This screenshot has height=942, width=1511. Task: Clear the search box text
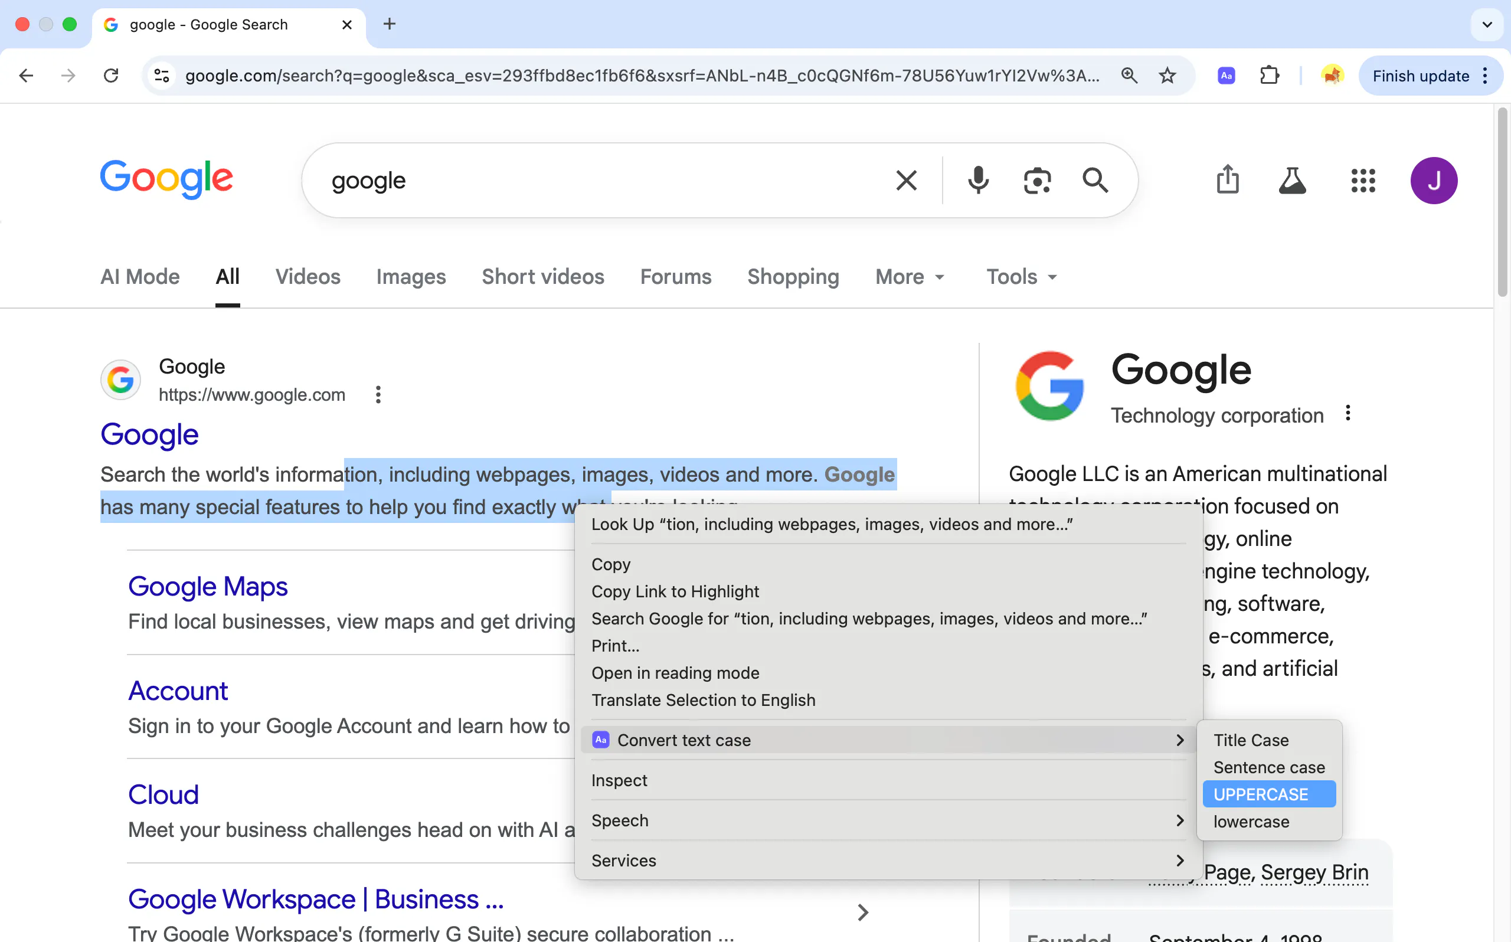[x=906, y=181]
